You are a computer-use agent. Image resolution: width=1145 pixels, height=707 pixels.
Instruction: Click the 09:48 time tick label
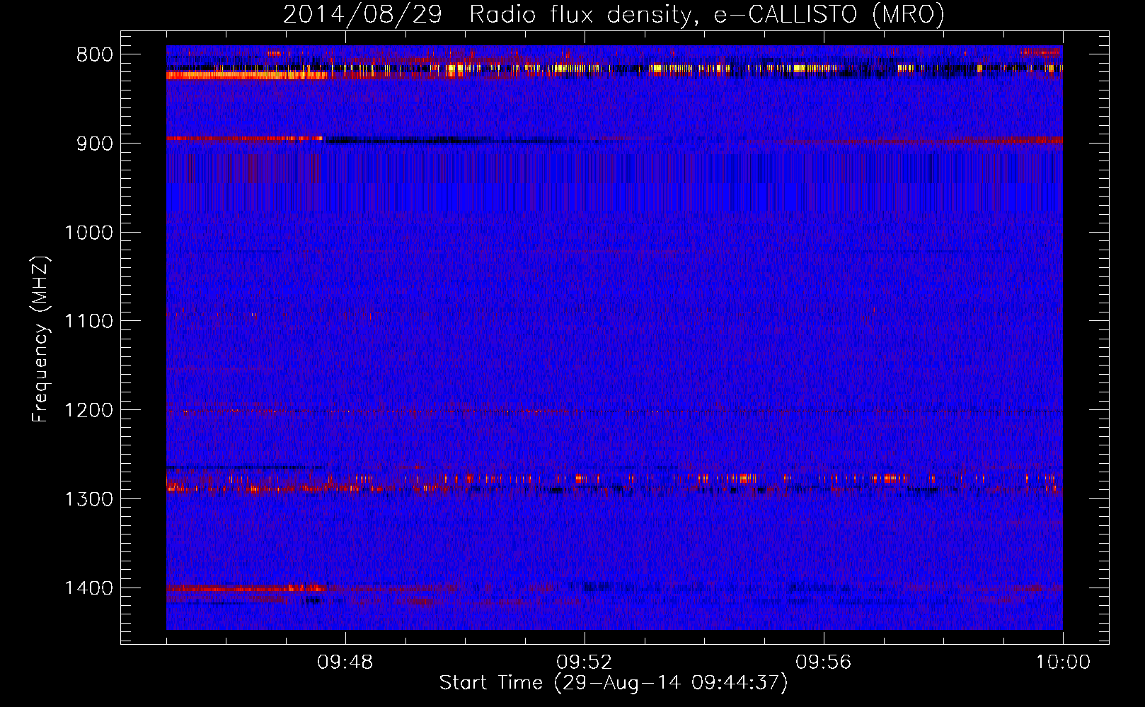point(345,662)
